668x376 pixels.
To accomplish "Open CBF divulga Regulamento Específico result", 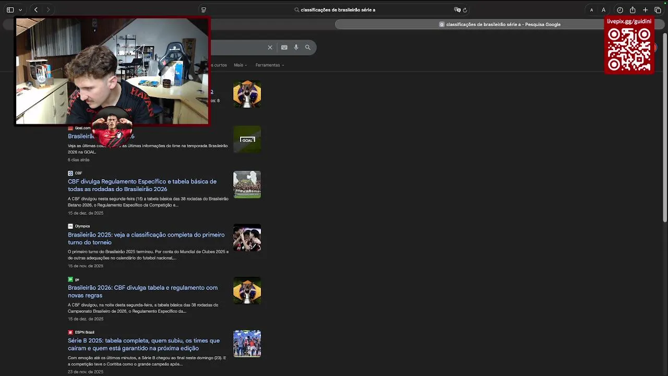I will [142, 185].
